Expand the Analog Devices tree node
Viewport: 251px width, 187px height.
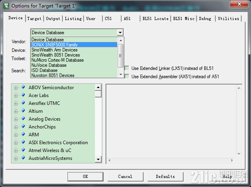[x=16, y=119]
